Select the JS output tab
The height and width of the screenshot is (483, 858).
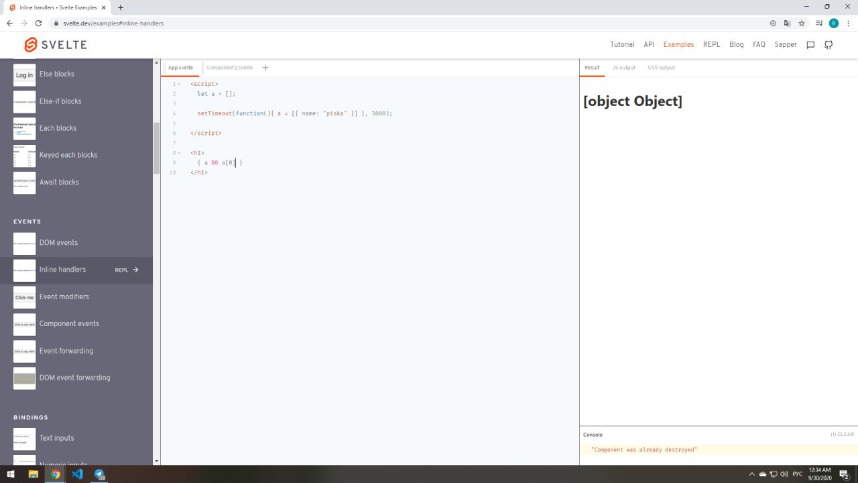point(623,68)
